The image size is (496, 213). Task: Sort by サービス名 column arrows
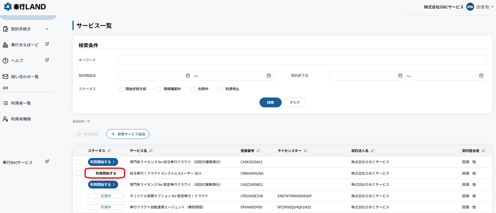(x=151, y=151)
